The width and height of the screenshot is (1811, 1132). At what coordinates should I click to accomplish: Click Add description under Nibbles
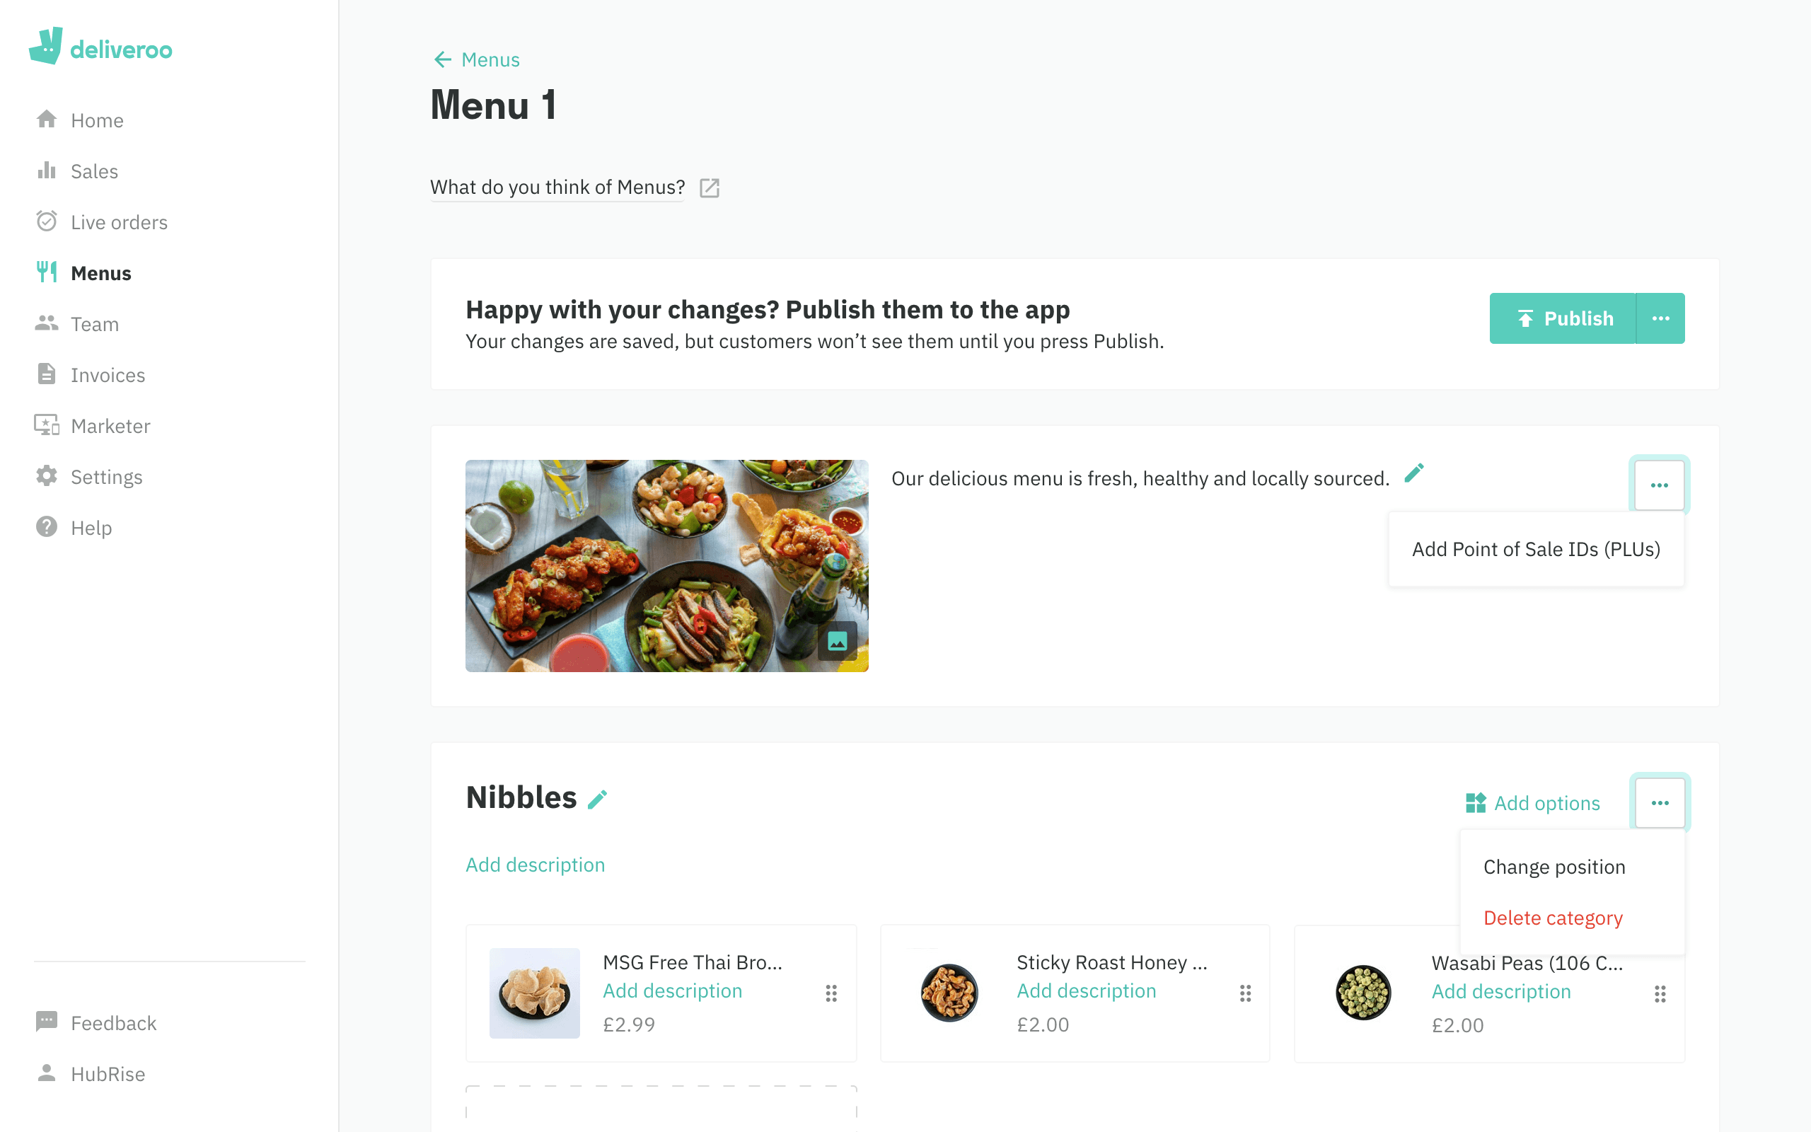534,865
